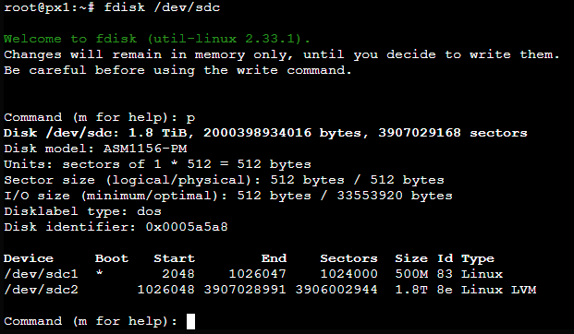The image size is (574, 334).
Task: Click the /dev/sdc2 device entry
Action: (x=41, y=290)
